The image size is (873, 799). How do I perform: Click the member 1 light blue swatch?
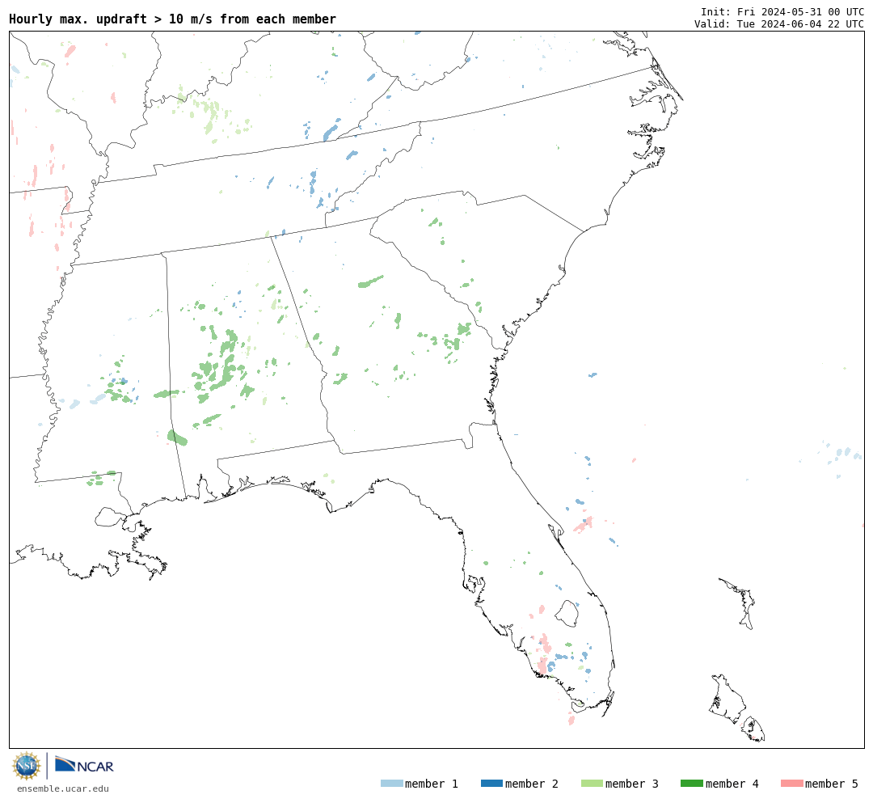tap(391, 784)
